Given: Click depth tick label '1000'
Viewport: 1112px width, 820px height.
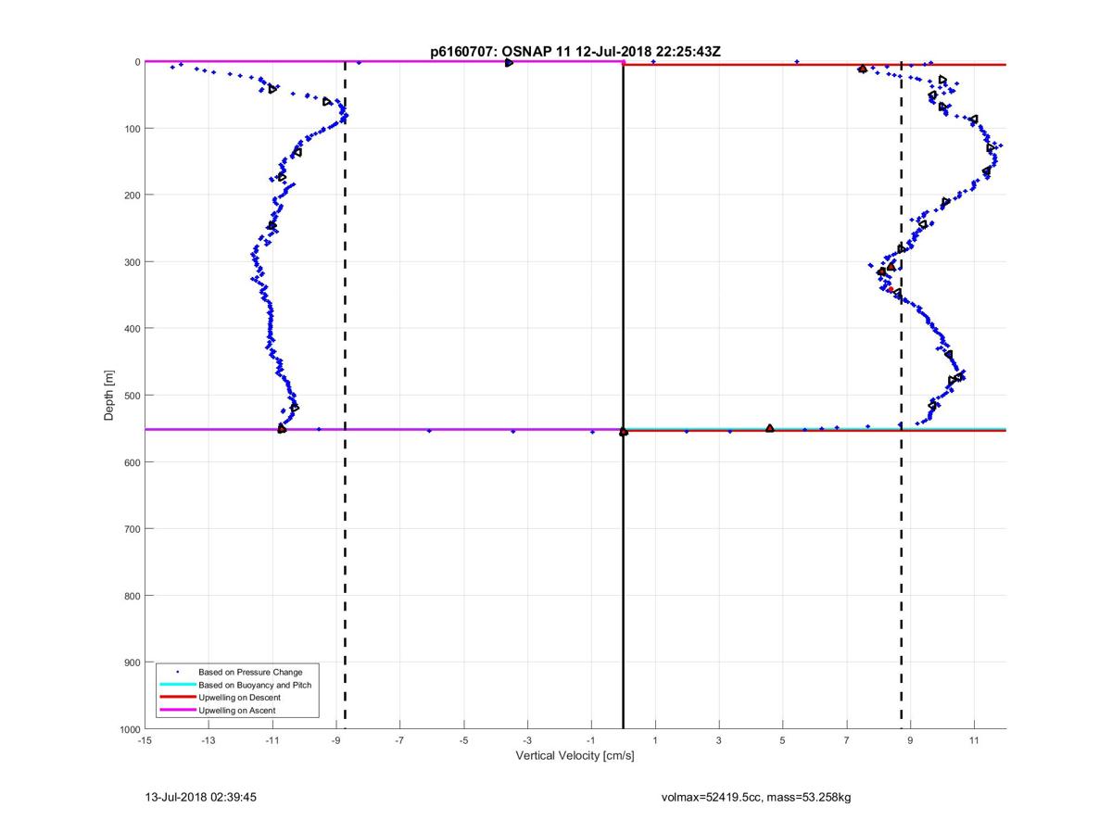Looking at the screenshot, I should coord(129,730).
